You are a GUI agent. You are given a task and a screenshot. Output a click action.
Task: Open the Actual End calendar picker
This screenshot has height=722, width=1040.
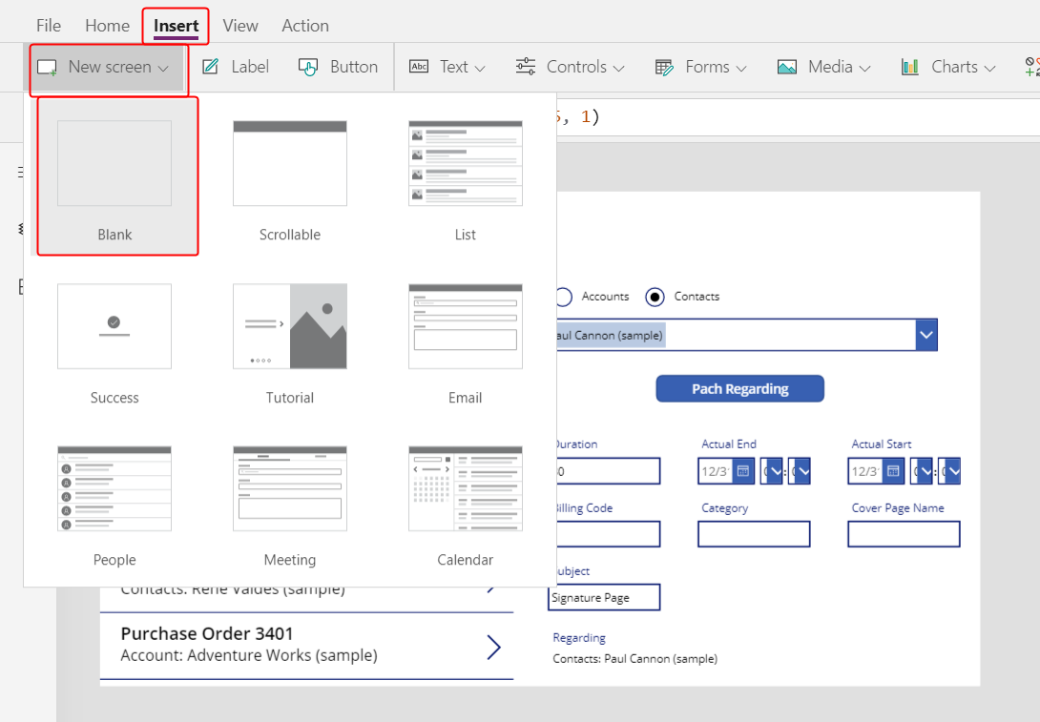coord(743,471)
